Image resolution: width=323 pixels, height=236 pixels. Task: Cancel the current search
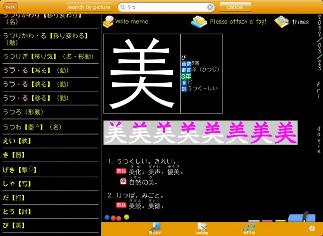(x=235, y=7)
